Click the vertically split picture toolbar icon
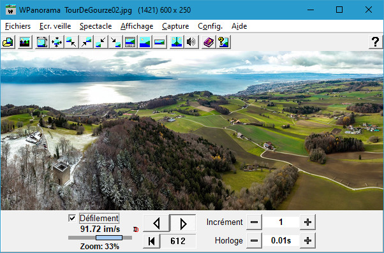This screenshot has width=384, height=253. pyautogui.click(x=177, y=42)
